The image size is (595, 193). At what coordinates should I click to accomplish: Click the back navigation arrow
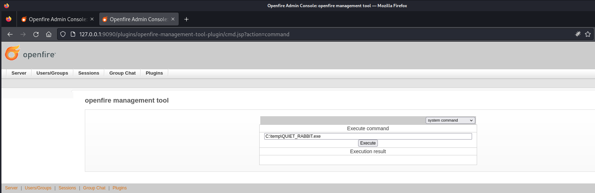pos(10,34)
